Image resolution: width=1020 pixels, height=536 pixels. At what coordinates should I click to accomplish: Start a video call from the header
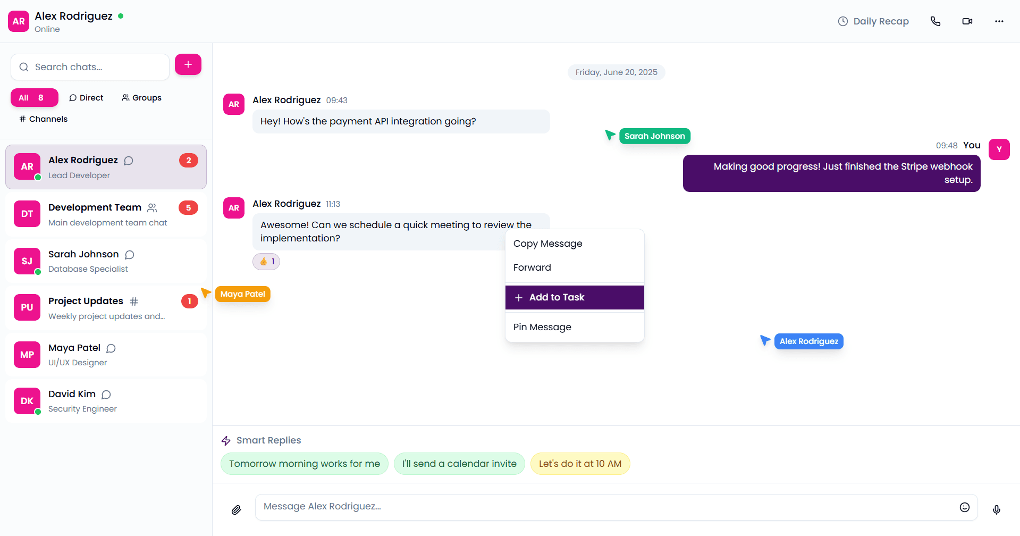967,21
